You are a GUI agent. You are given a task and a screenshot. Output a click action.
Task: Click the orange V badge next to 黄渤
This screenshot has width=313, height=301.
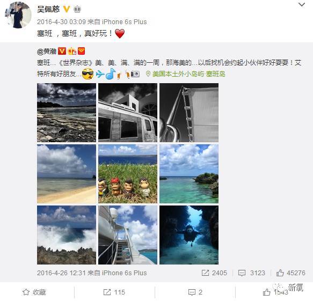[62, 52]
